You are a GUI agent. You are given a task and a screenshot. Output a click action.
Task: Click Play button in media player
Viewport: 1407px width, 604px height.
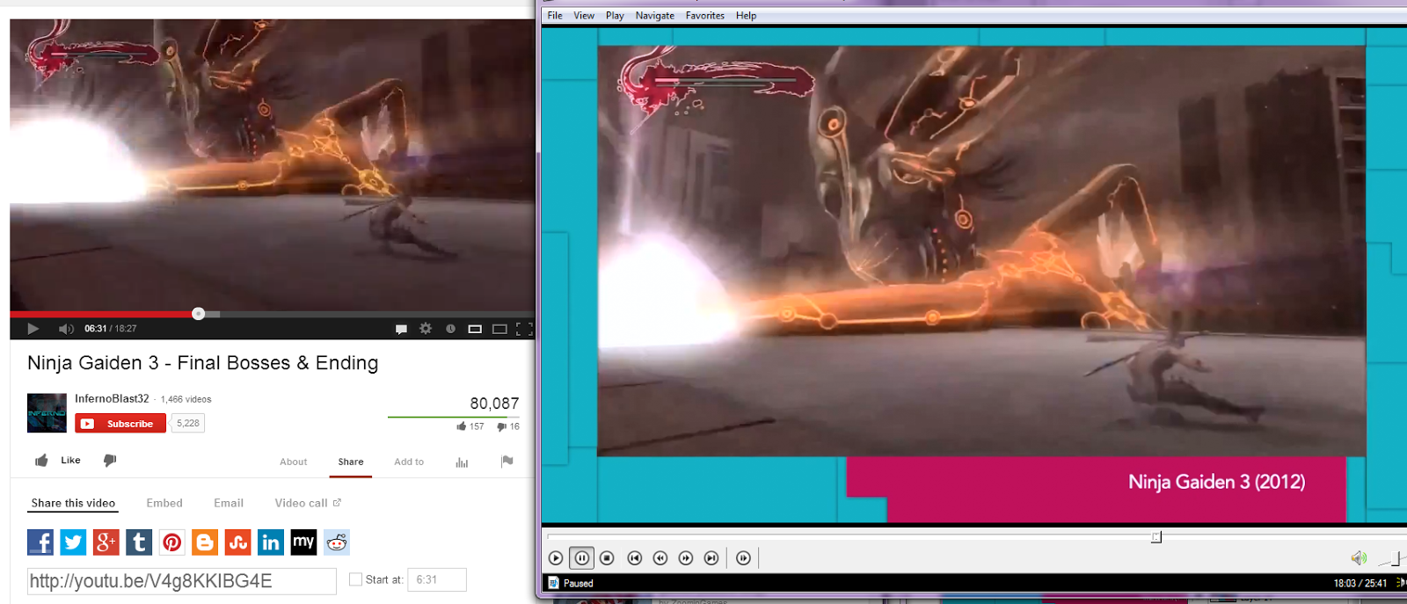pos(556,558)
